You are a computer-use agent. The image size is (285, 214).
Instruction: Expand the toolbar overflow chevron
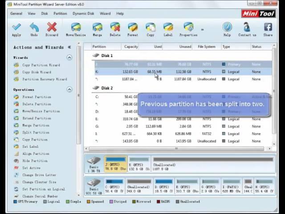click(202, 29)
